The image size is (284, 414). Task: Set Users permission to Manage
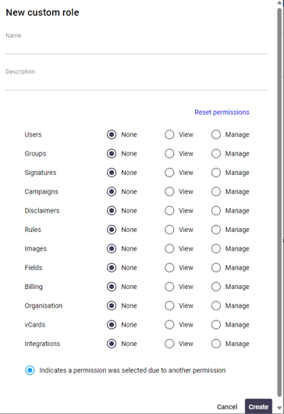(x=216, y=134)
